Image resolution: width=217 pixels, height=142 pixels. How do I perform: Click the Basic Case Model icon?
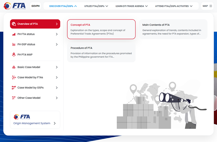tap(14, 67)
